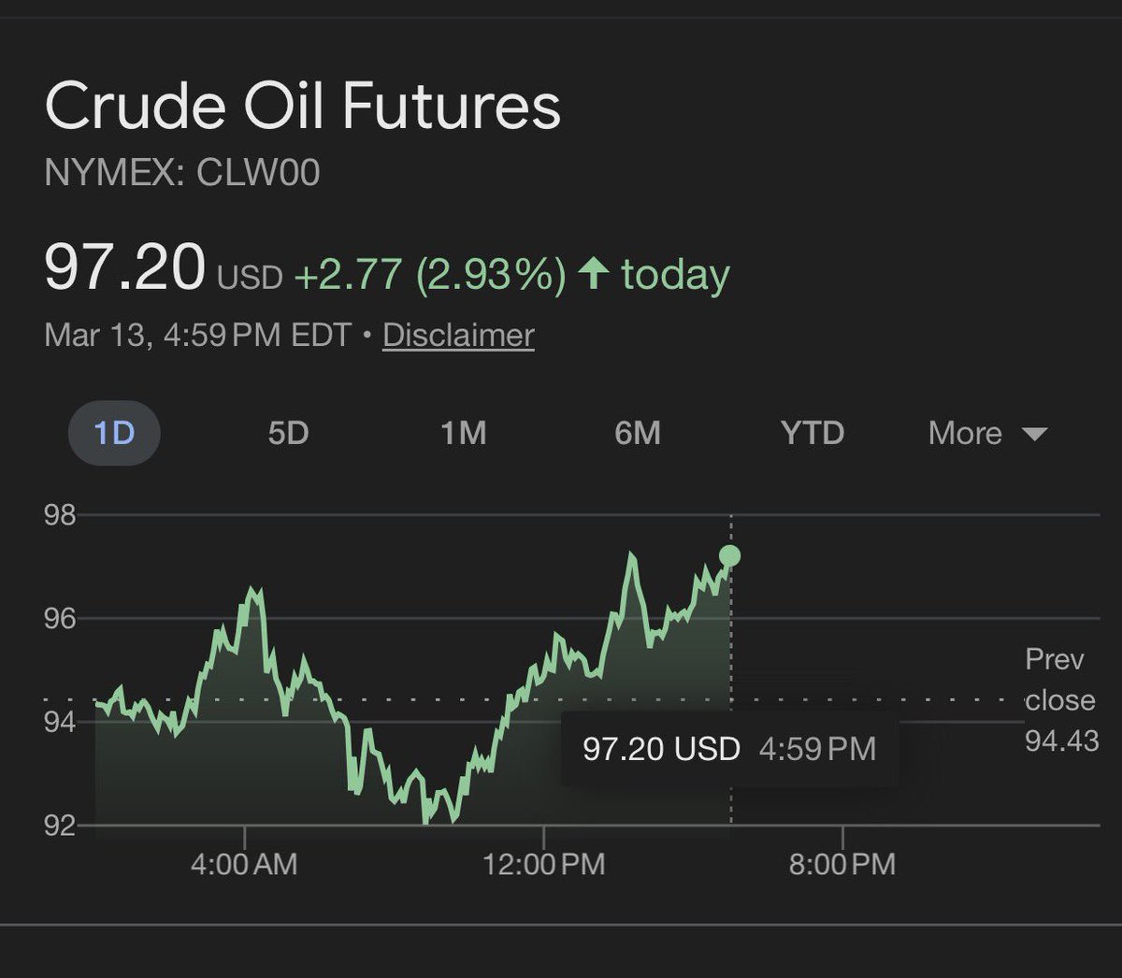Switch chart to 1M range

click(463, 434)
